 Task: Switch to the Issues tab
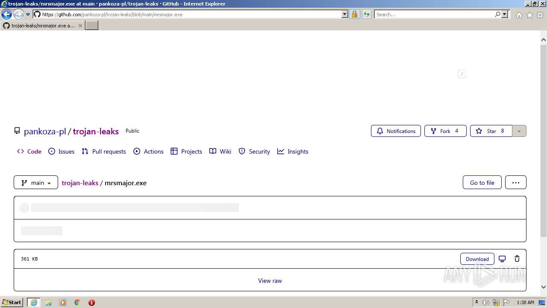tap(62, 151)
